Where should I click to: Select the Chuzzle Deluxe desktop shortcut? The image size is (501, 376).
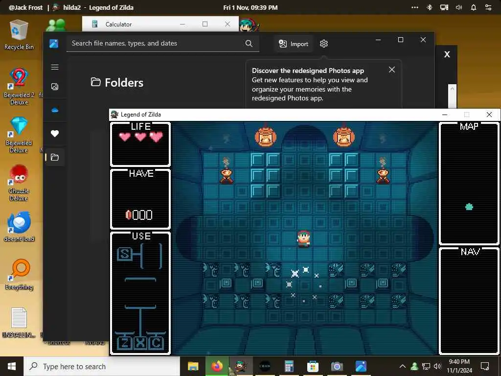(x=19, y=183)
